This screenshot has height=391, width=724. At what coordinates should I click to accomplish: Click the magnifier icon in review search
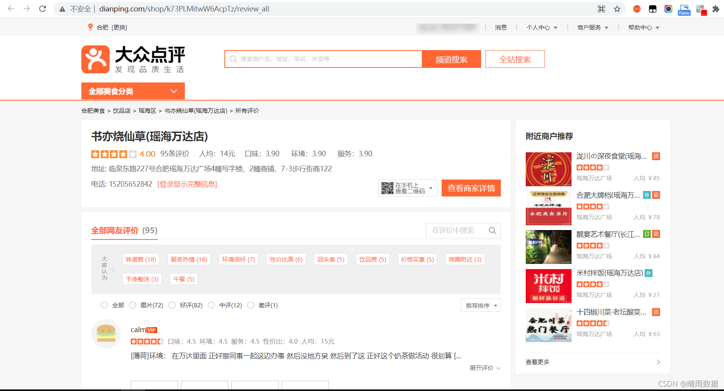(x=492, y=230)
